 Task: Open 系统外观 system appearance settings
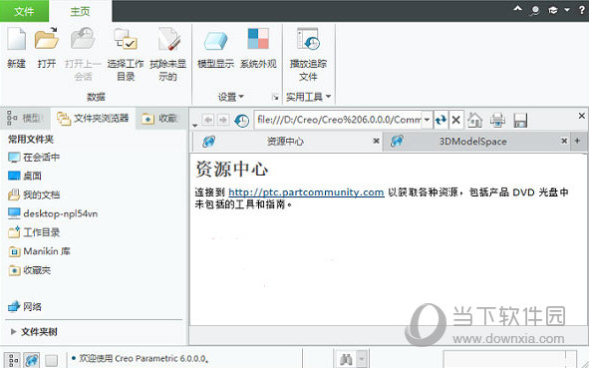[258, 39]
